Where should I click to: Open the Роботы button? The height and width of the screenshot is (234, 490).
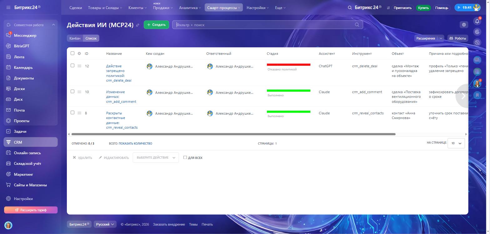(458, 38)
